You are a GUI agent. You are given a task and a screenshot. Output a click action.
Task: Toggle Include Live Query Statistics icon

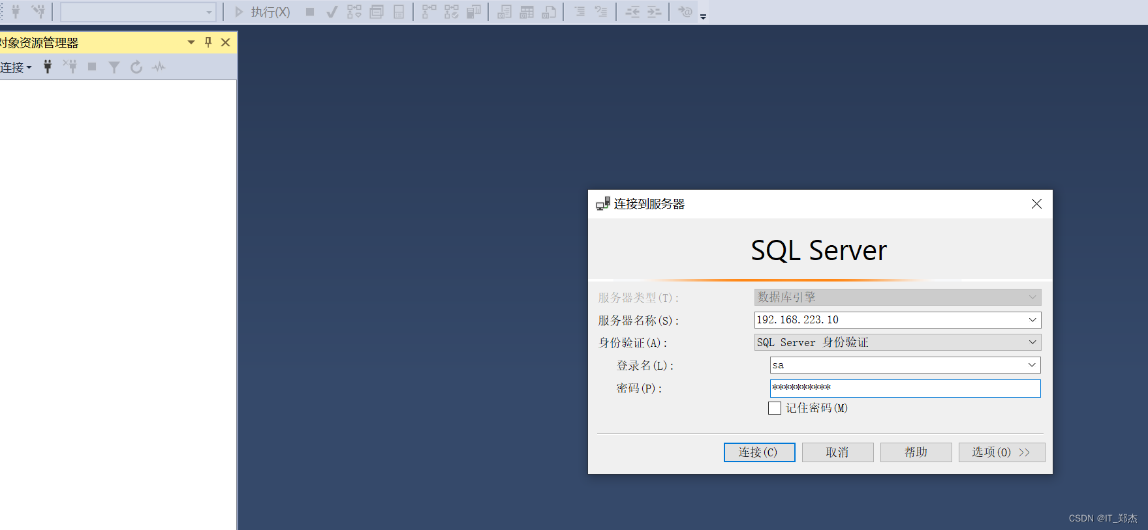(x=452, y=12)
